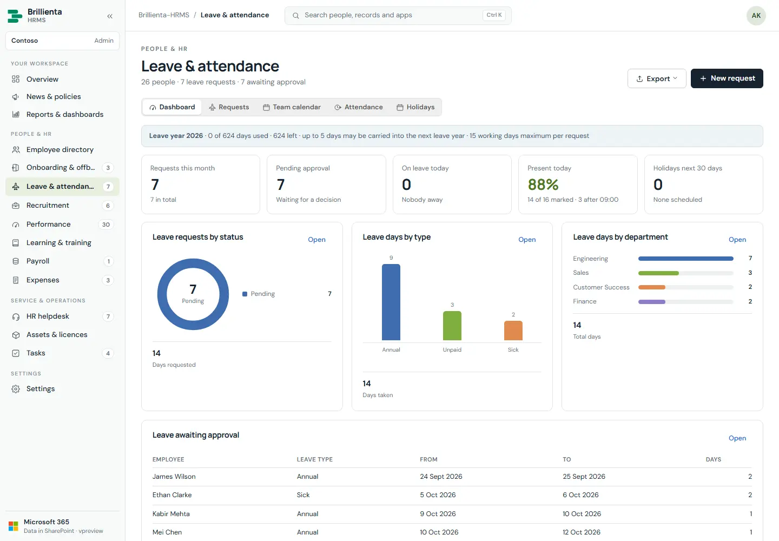Image resolution: width=779 pixels, height=541 pixels.
Task: Click the Overview grid icon
Action: 16,79
